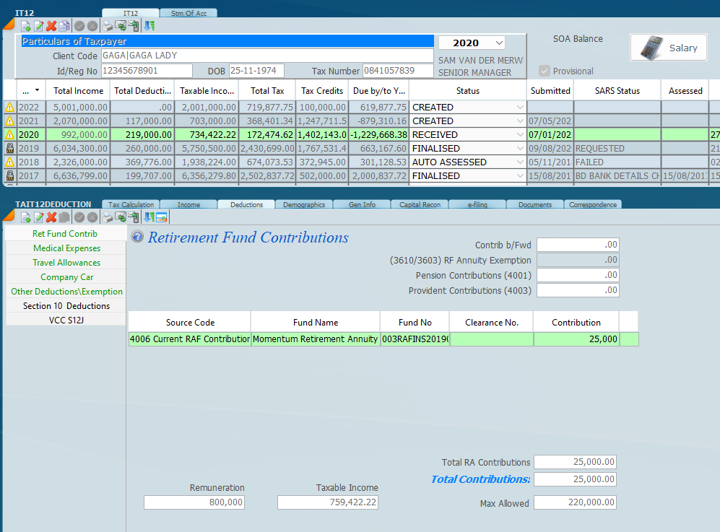Click the blue sort arrow in the TAIT12DEDUCTION toolbar
Viewport: 720px width, 532px height.
(x=149, y=217)
